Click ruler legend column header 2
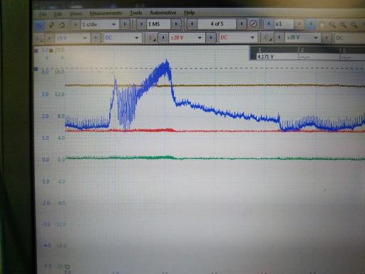 pos(319,50)
